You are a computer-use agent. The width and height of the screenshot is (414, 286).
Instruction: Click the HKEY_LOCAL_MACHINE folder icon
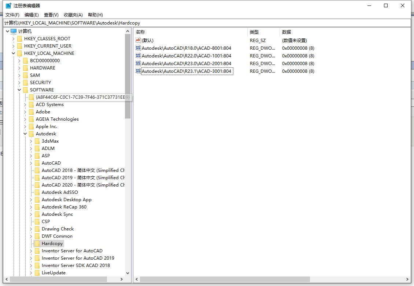pyautogui.click(x=19, y=53)
